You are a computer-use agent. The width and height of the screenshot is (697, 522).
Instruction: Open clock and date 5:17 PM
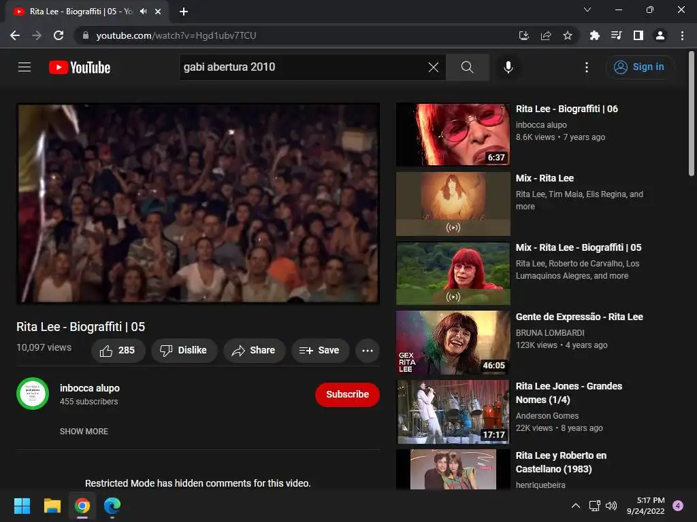pos(646,506)
